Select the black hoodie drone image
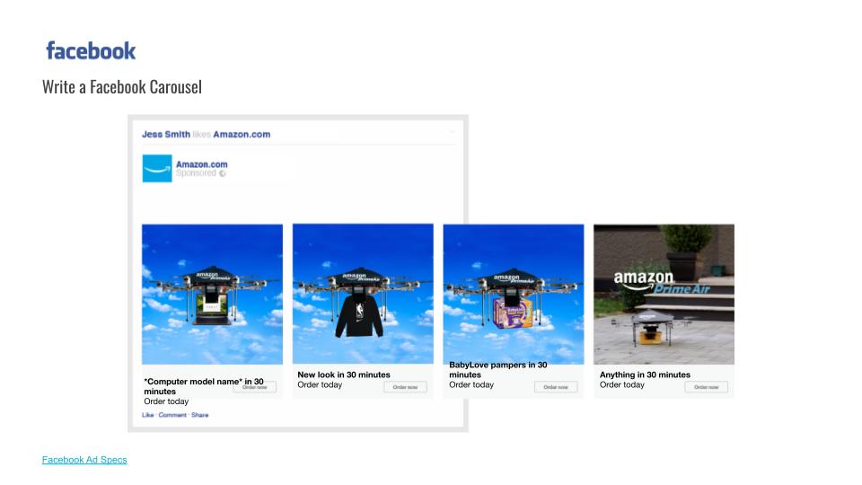This screenshot has height=485, width=862. 363,294
